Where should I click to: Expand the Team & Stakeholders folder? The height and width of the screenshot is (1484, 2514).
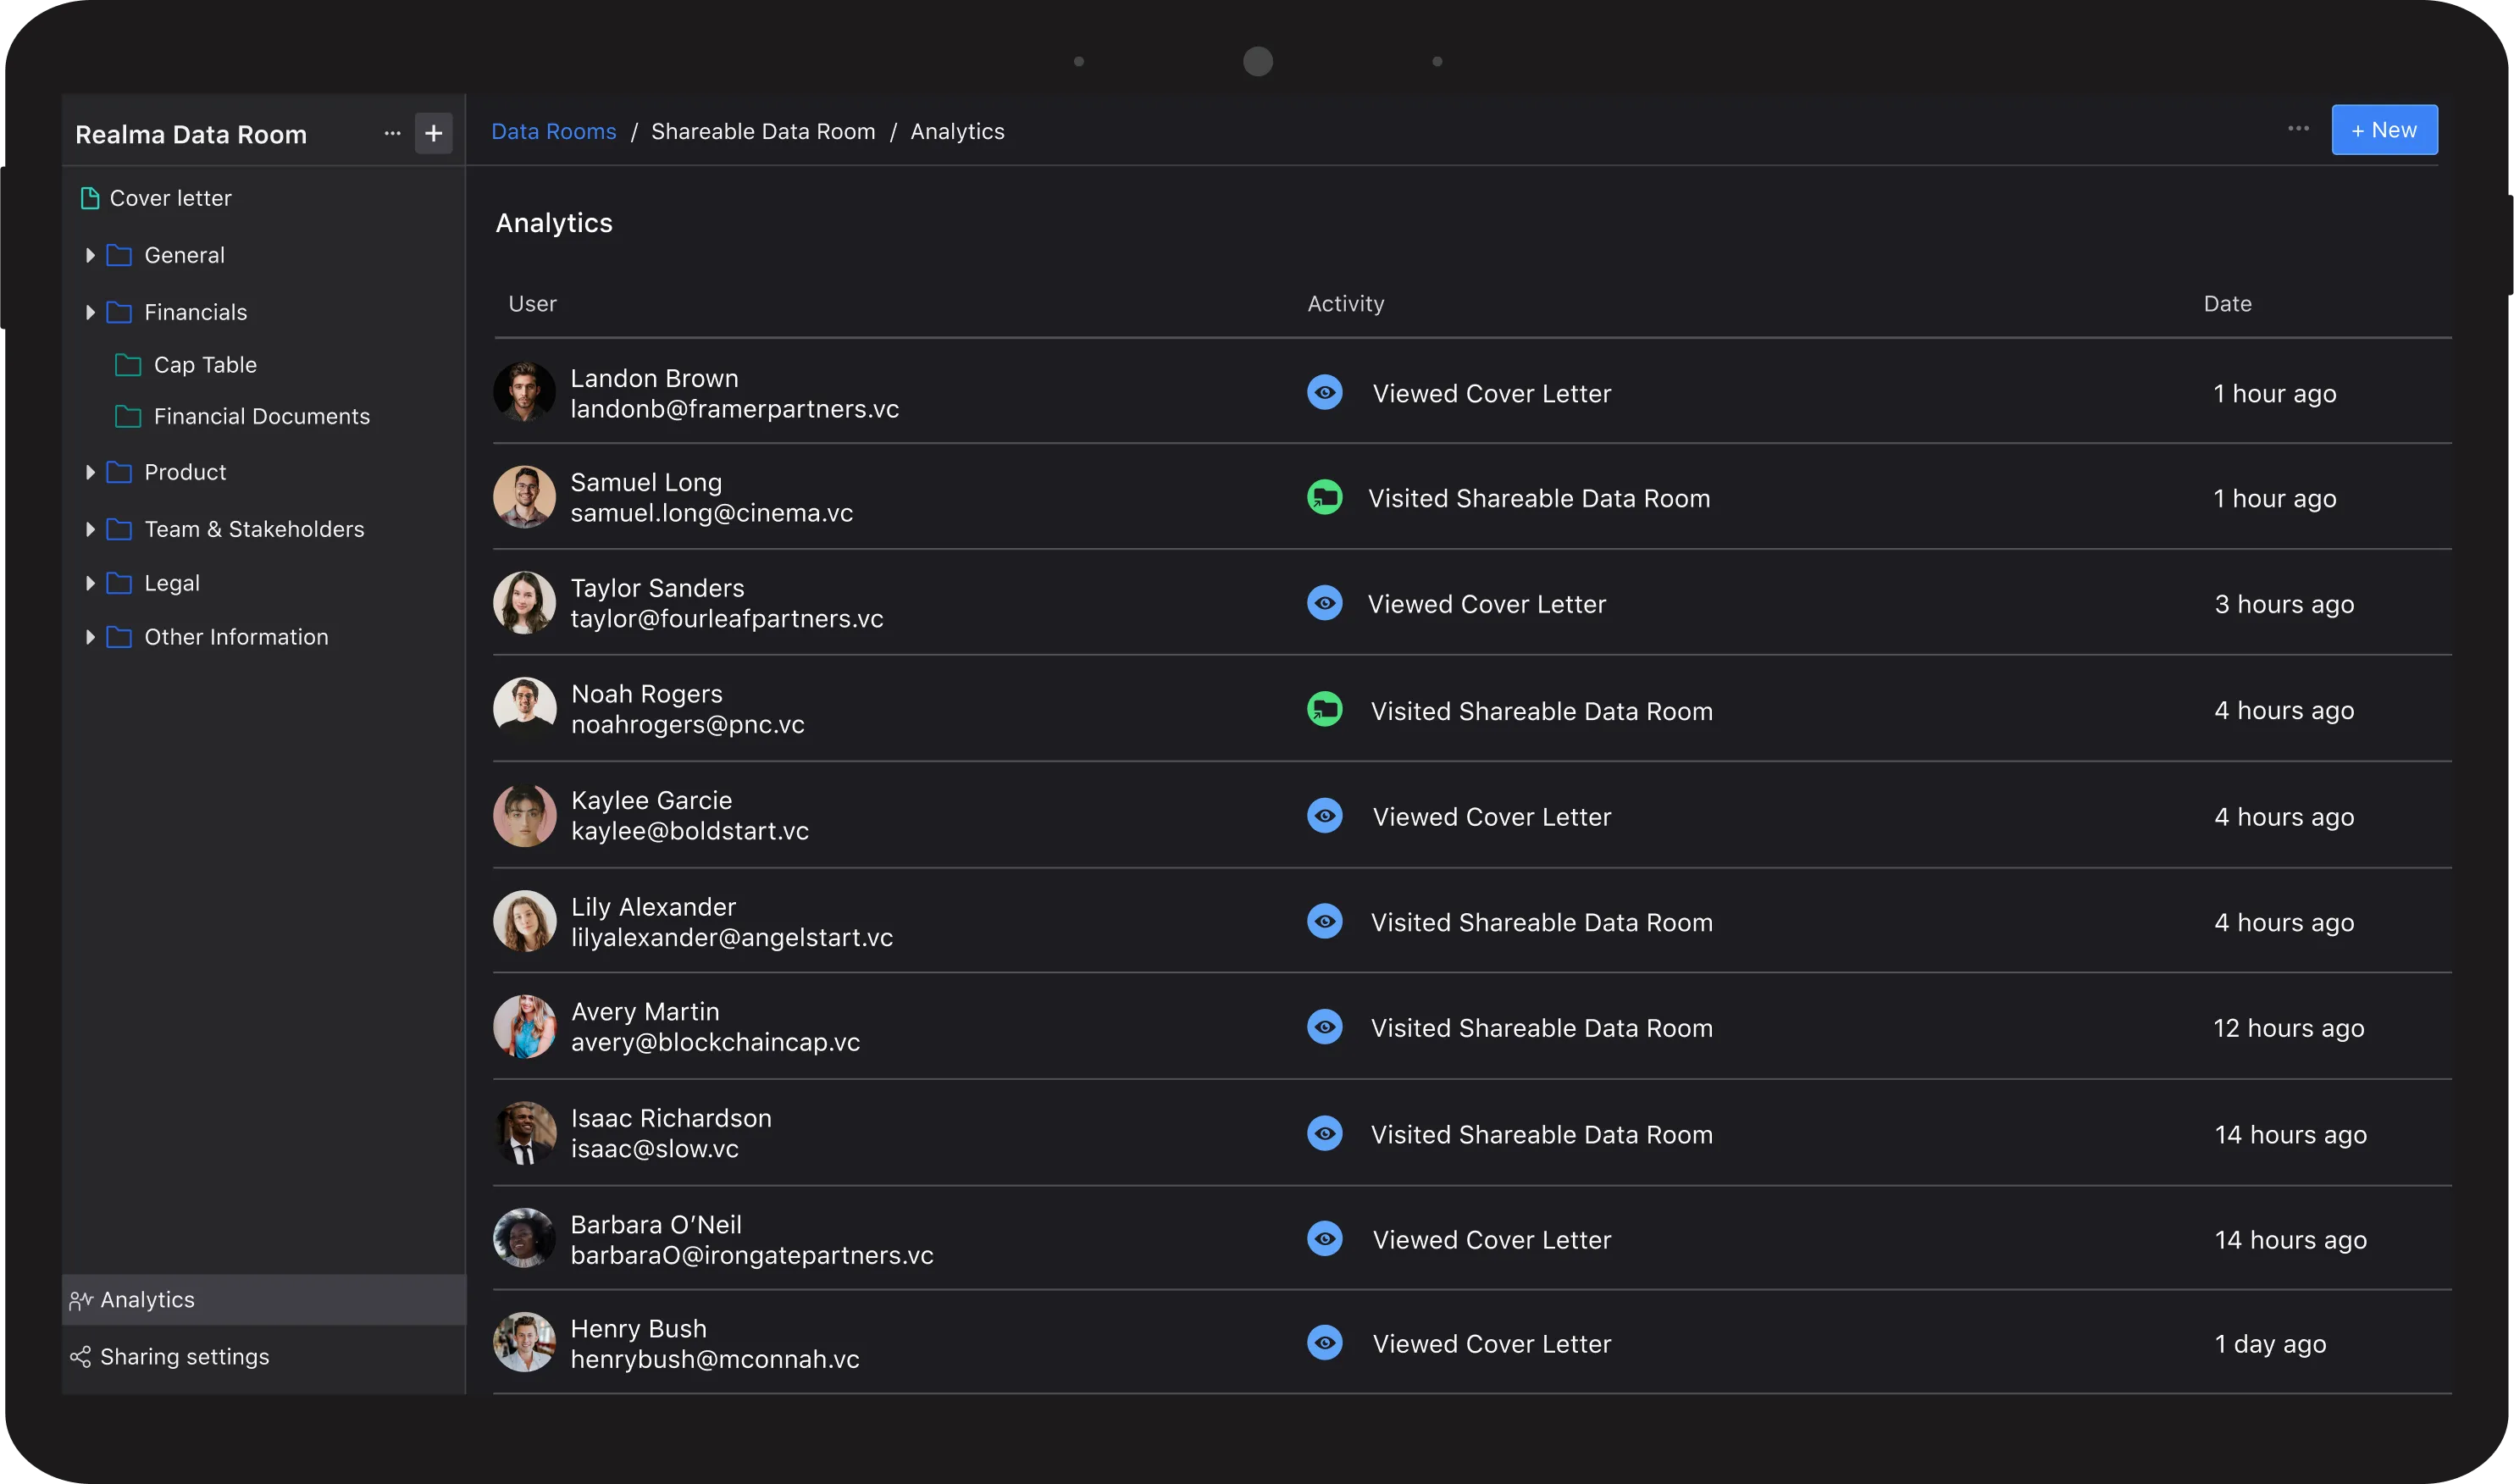point(90,529)
